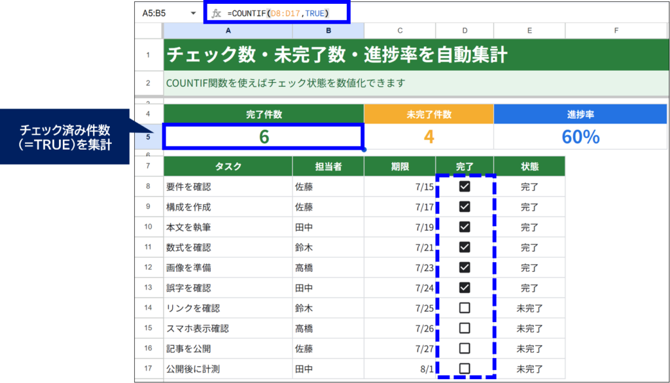The width and height of the screenshot is (670, 383).
Task: Uncheck the checkbox for 要件を確認
Action: [465, 186]
